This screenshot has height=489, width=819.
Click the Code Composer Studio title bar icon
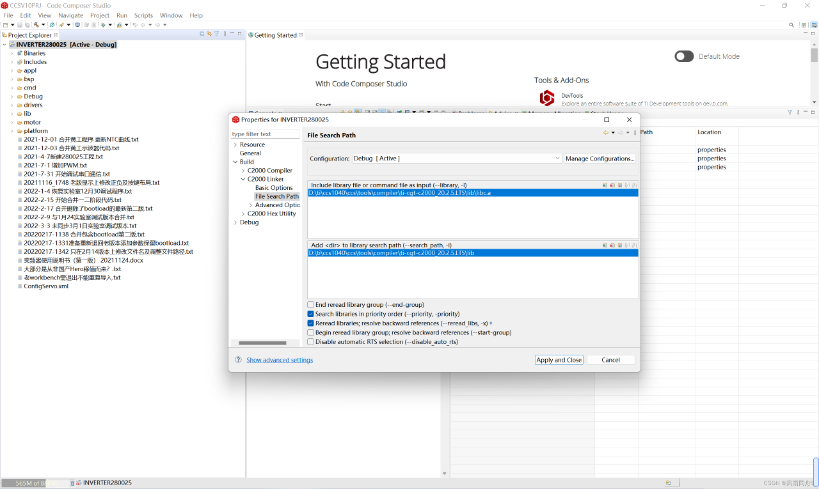coord(4,5)
